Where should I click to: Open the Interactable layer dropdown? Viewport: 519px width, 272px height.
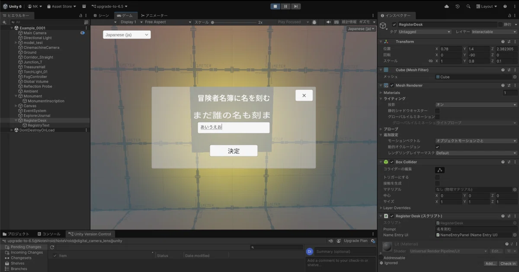(x=494, y=32)
